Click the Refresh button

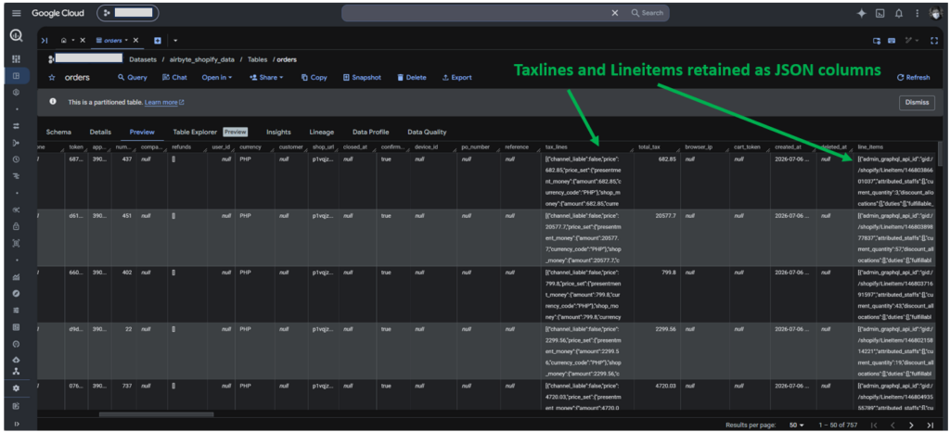click(x=914, y=78)
